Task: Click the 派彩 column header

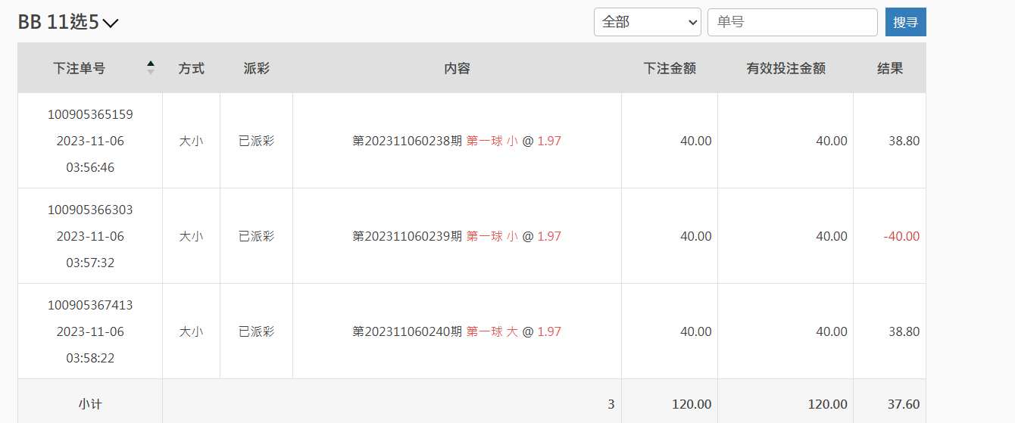Action: [256, 68]
